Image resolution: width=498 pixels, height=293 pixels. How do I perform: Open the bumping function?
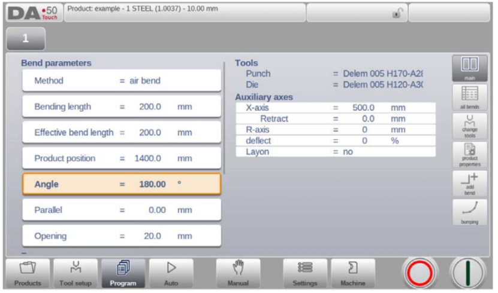(x=470, y=212)
